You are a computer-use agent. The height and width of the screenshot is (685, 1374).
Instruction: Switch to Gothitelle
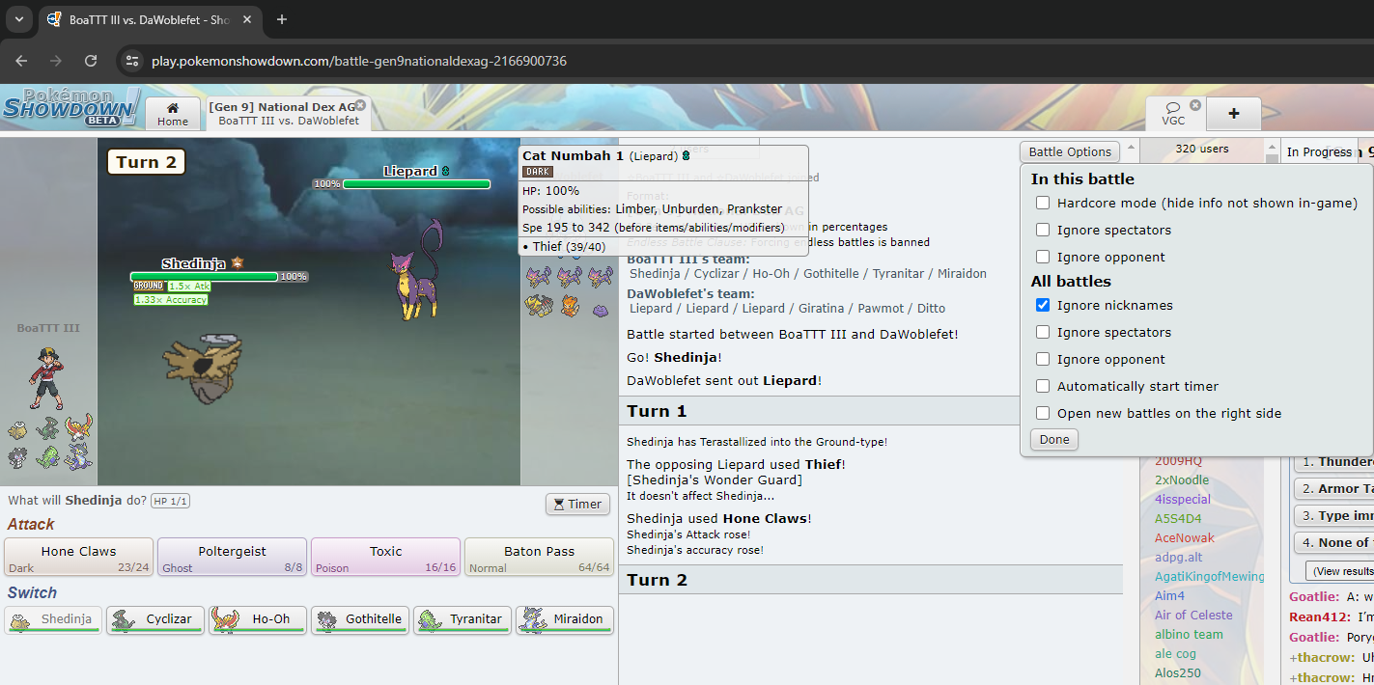point(359,619)
